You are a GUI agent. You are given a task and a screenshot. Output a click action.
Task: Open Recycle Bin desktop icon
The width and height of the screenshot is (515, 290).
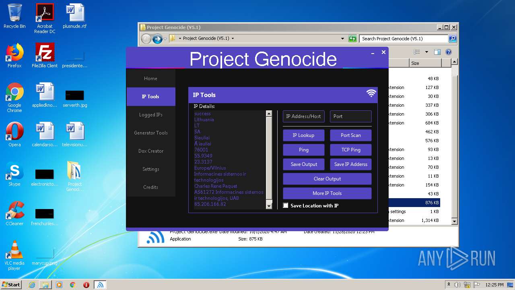tap(14, 16)
